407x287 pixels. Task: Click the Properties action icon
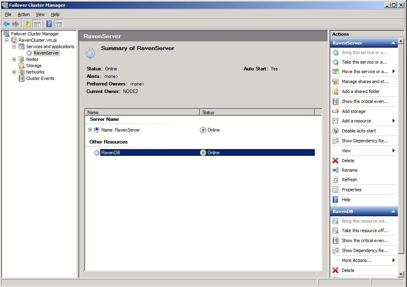coord(335,190)
